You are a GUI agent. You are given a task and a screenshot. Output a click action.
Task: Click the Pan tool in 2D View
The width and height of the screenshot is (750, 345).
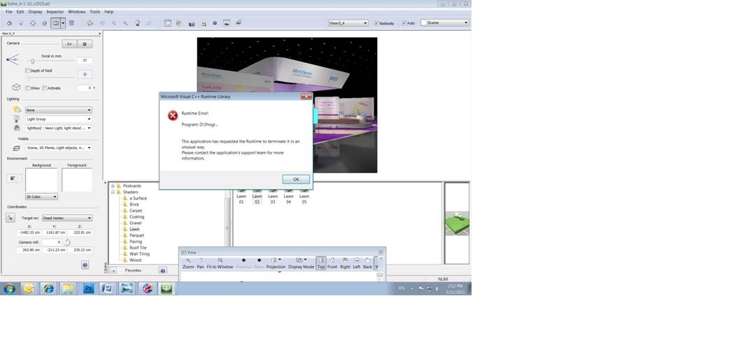[200, 261]
